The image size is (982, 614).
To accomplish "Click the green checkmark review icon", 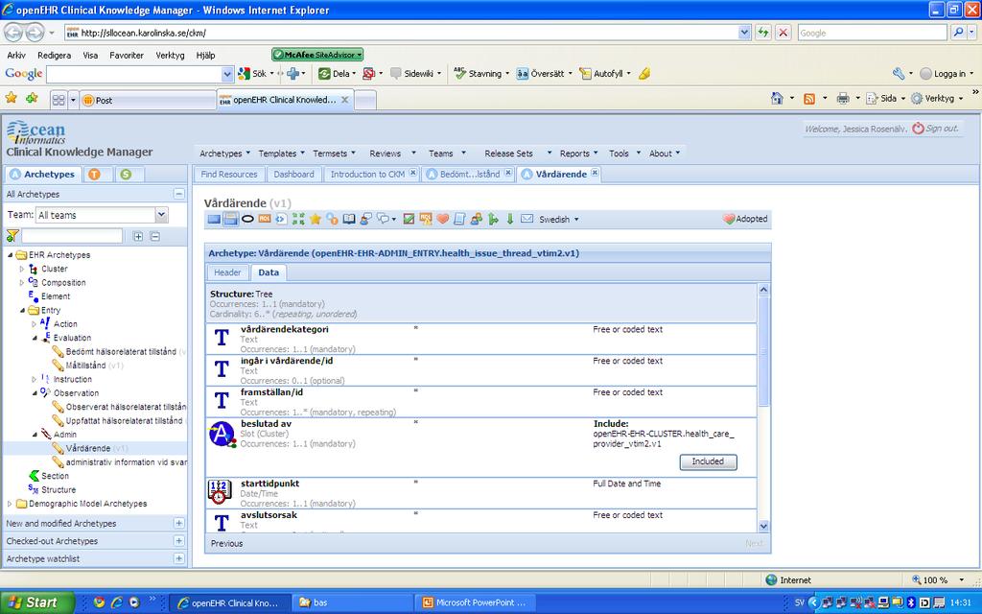I will click(x=409, y=219).
